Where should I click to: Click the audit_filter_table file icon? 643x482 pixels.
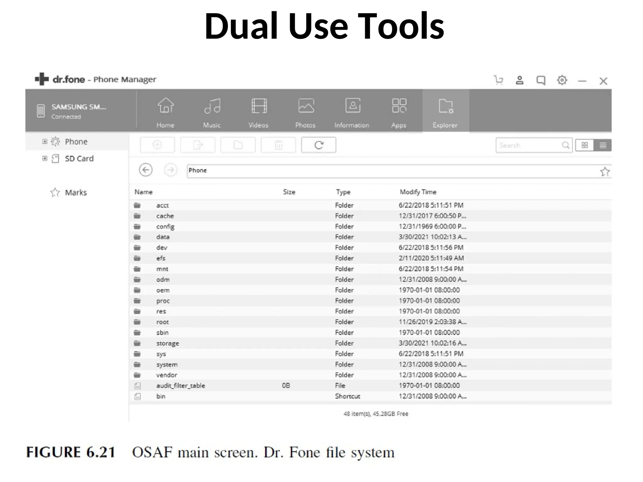tap(138, 386)
